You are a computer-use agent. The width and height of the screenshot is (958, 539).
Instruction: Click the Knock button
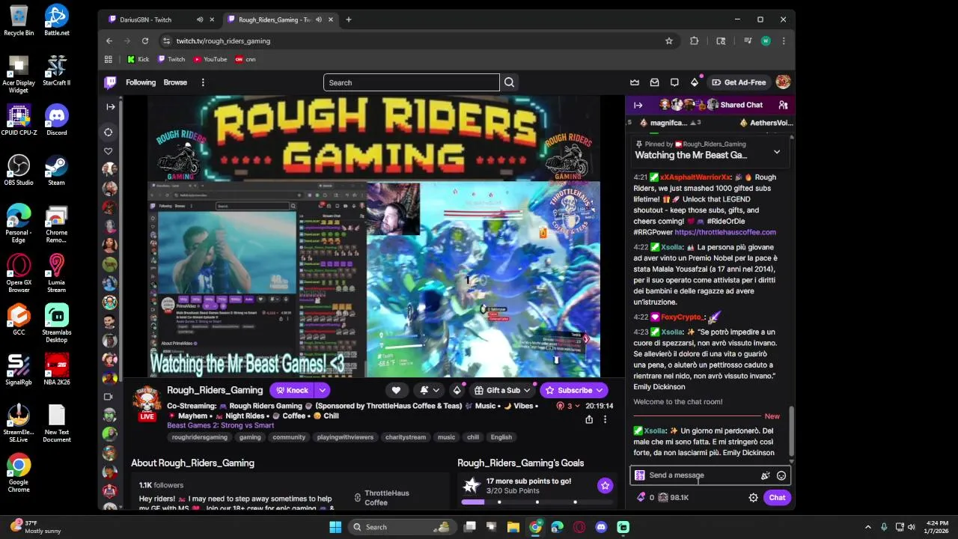[x=293, y=390]
